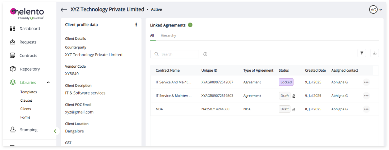Switch to the Hierarchy tab
The width and height of the screenshot is (389, 150).
(168, 35)
